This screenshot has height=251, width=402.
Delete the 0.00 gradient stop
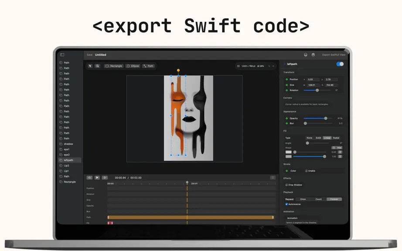(340, 152)
